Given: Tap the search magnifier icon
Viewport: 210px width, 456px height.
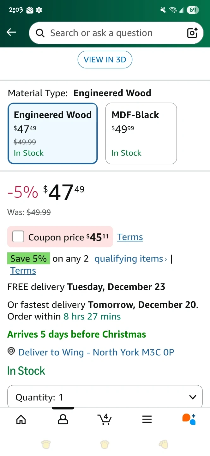Looking at the screenshot, I should point(40,33).
